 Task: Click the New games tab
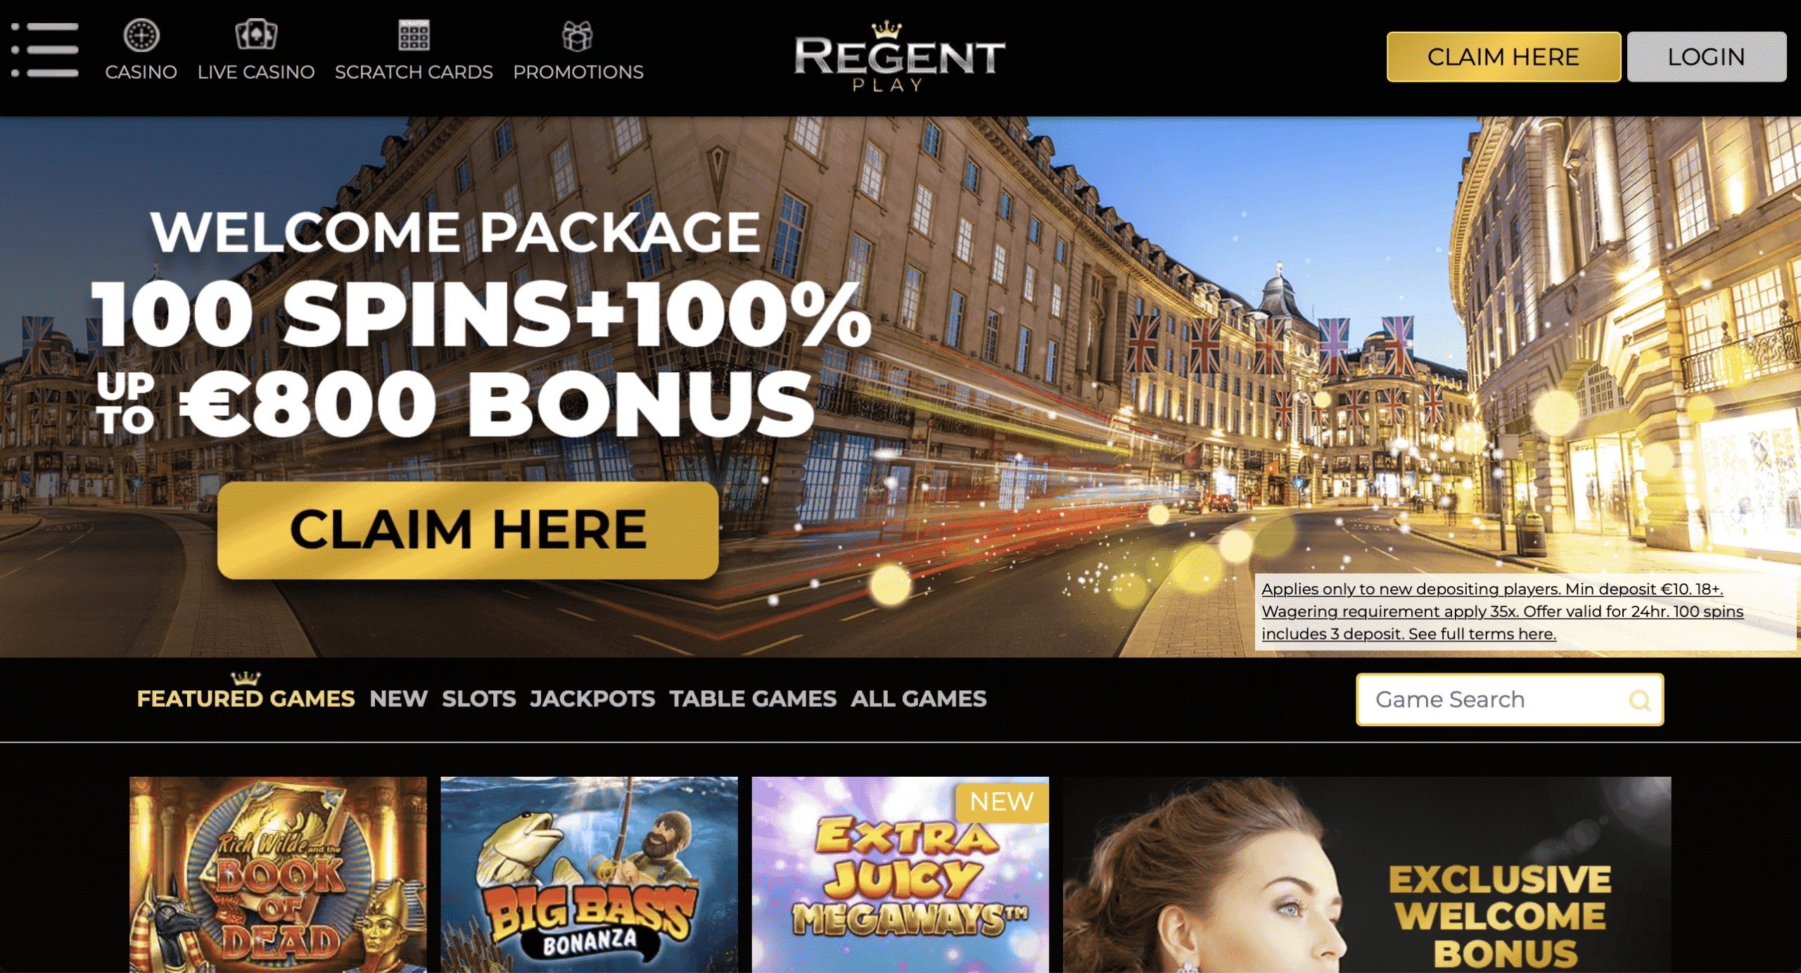pos(398,699)
